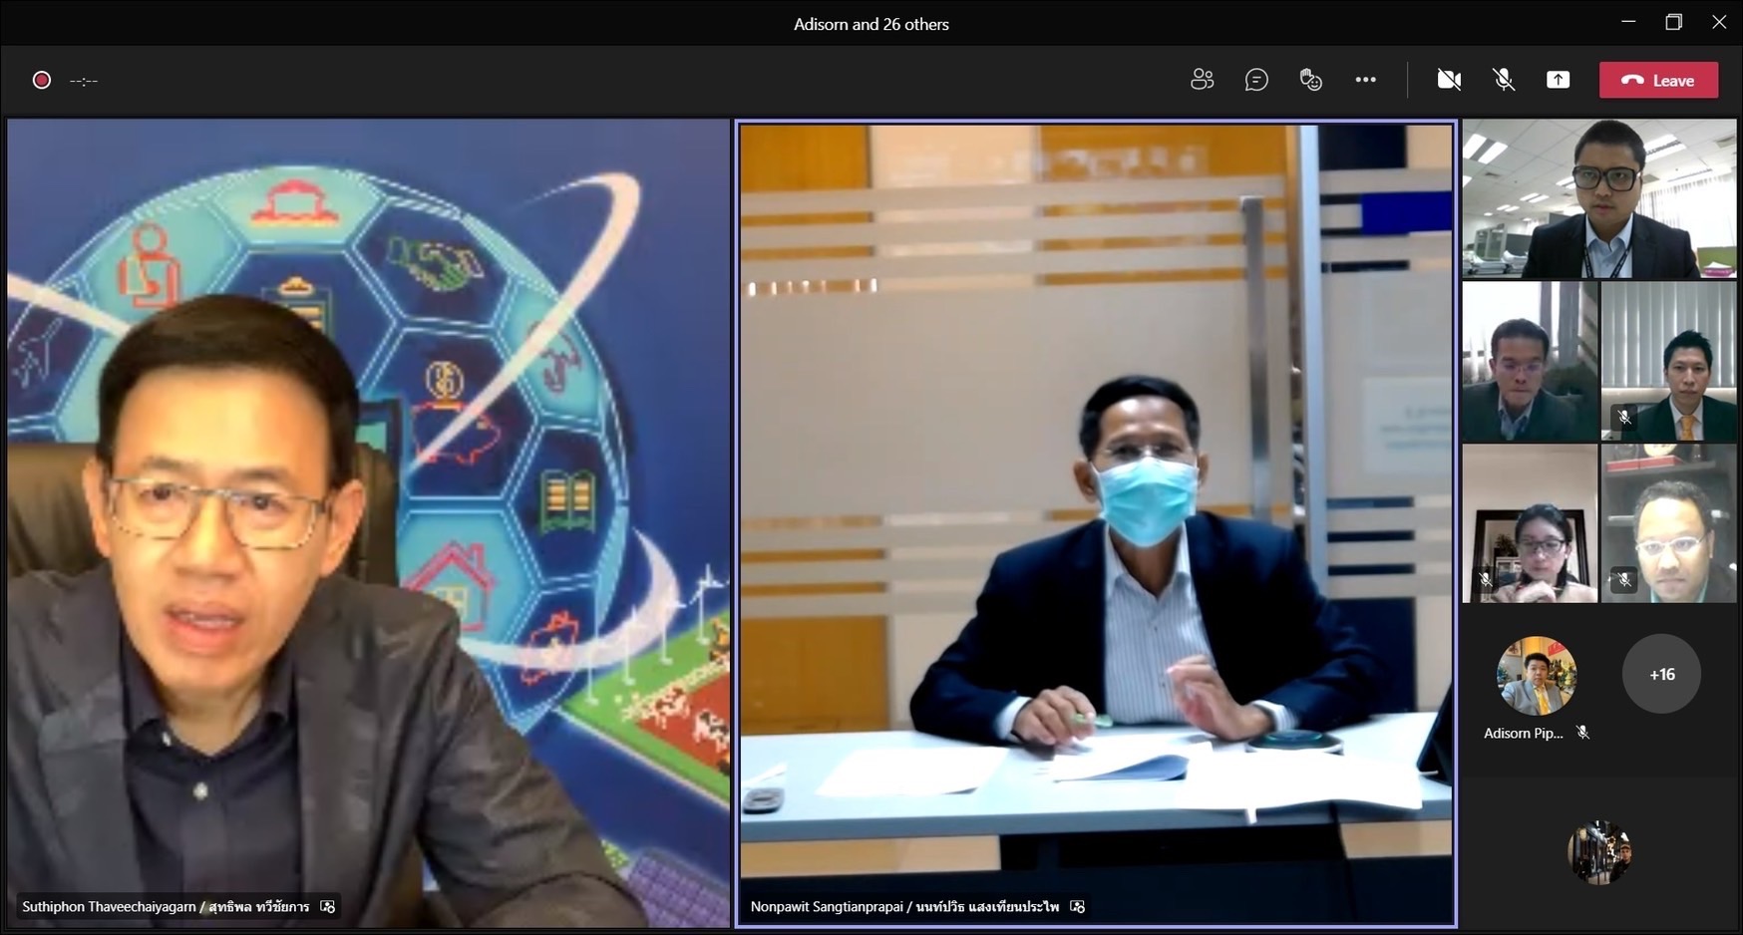Image resolution: width=1743 pixels, height=935 pixels.
Task: Click the self-view avatar at bottom right
Action: pos(1598,852)
